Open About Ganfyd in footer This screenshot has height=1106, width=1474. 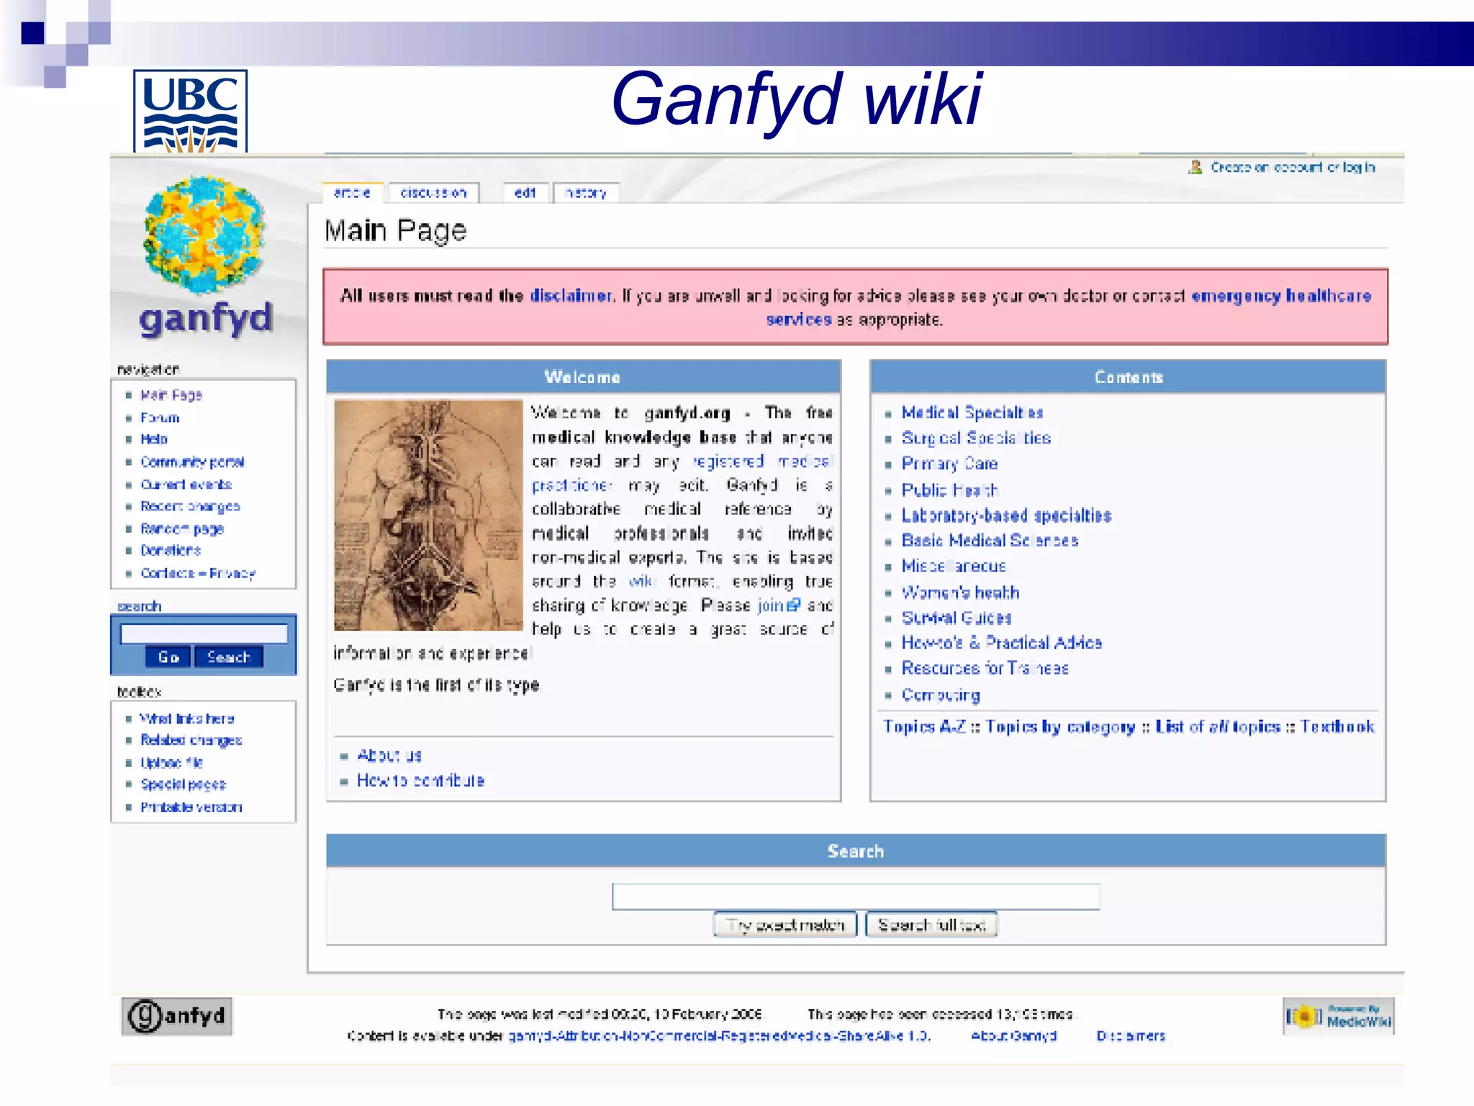pos(1013,1035)
